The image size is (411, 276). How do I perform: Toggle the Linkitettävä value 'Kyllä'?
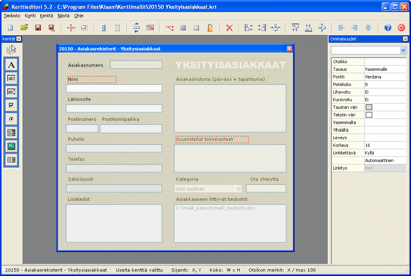click(385, 153)
